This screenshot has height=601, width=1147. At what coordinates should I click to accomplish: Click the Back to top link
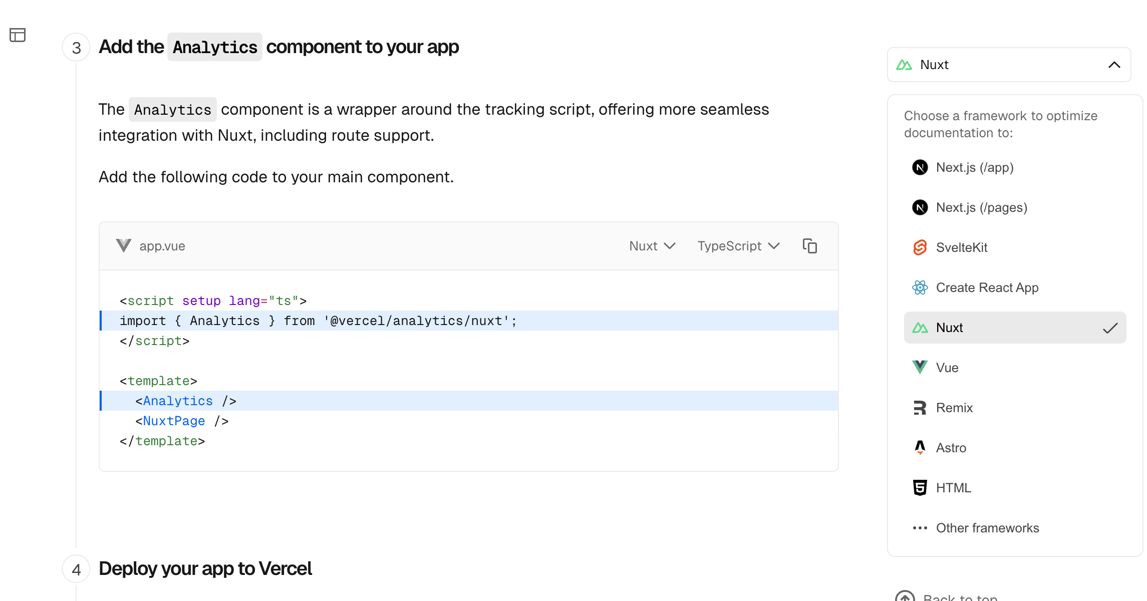[959, 597]
